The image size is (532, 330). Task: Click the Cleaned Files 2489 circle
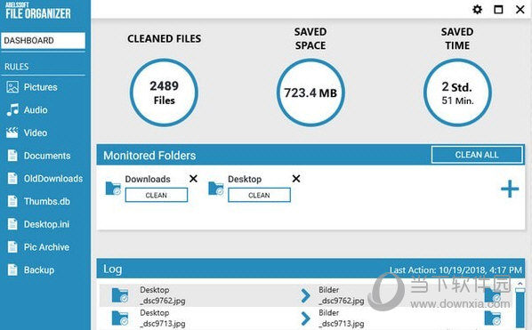[165, 93]
